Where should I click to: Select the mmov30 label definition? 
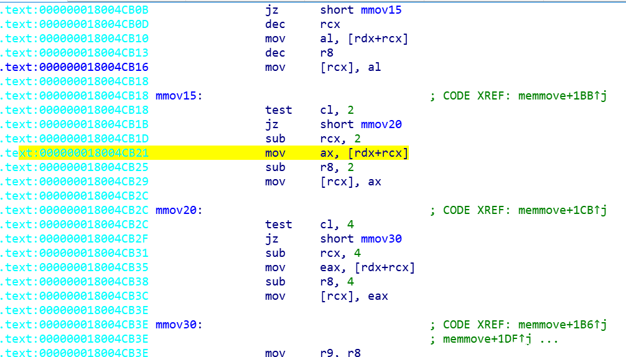[x=177, y=325]
